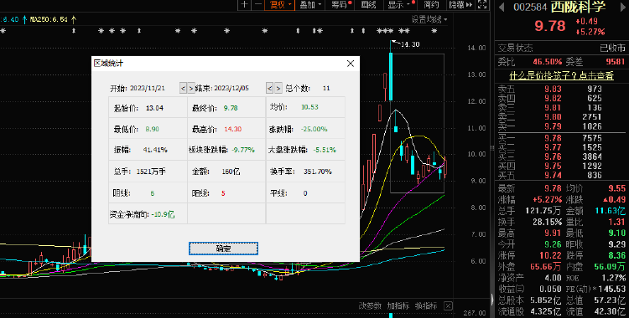Click 加指标 to add an indicator
Viewport: 629px width, 318px height.
pyautogui.click(x=398, y=306)
